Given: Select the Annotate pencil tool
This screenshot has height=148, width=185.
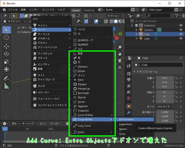Looking at the screenshot, I should click(x=7, y=78).
